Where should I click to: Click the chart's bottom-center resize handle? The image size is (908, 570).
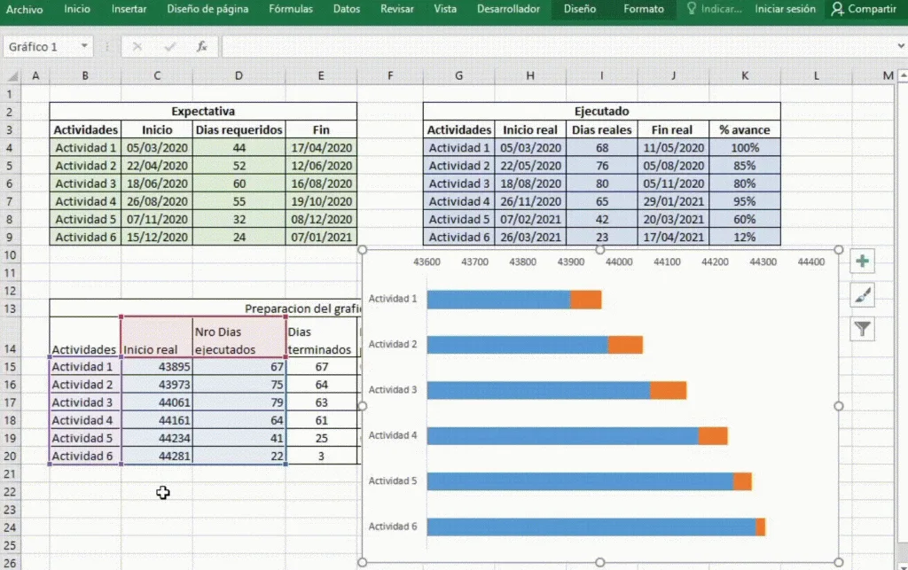click(600, 563)
